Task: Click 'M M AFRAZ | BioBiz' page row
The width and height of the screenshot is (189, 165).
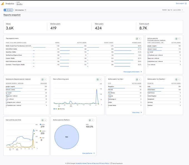Action: pyautogui.click(x=74, y=49)
